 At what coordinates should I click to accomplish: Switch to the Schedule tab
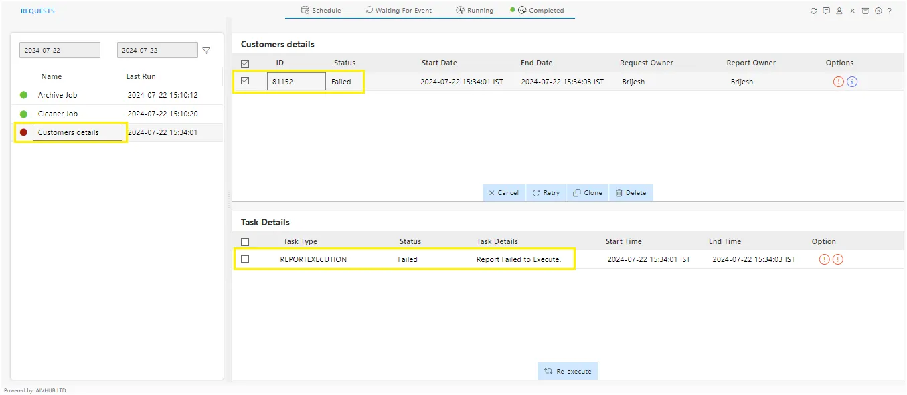tap(321, 10)
